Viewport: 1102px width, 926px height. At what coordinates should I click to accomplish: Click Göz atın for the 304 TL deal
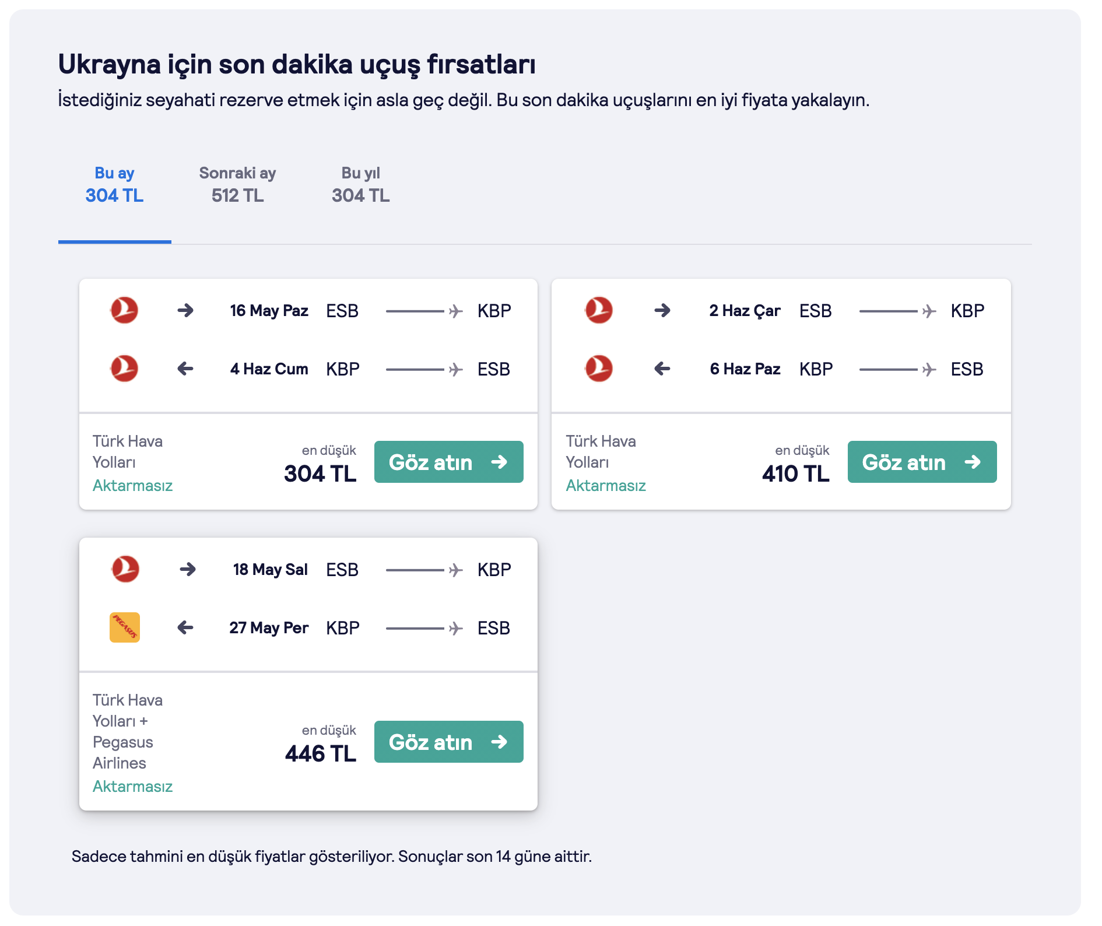449,462
